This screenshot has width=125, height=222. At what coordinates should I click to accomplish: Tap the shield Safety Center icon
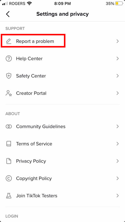(9, 76)
